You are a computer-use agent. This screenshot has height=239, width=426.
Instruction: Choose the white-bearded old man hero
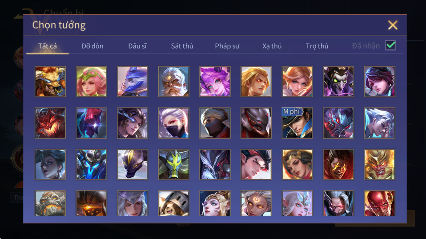coord(174,82)
